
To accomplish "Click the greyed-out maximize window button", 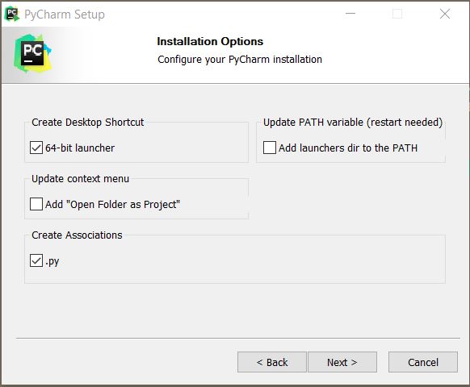I will tap(397, 14).
